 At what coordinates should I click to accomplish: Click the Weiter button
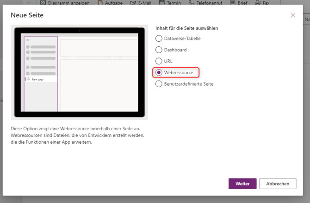tap(242, 184)
